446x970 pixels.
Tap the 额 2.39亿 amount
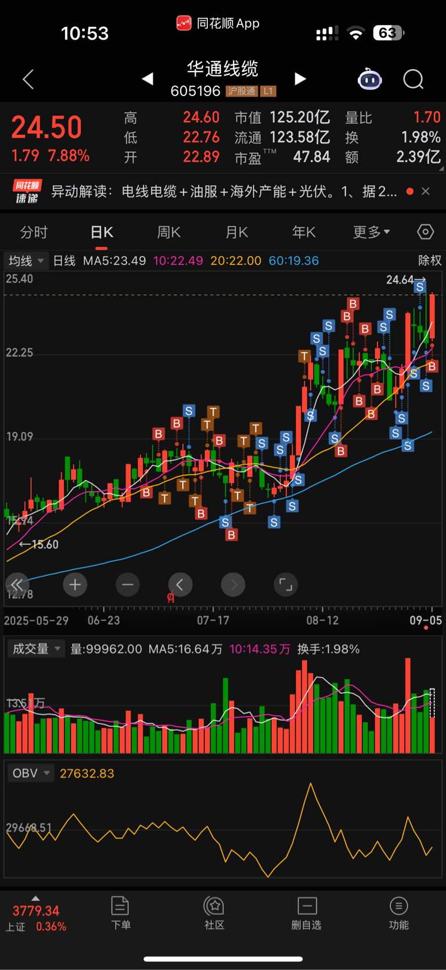[419, 157]
